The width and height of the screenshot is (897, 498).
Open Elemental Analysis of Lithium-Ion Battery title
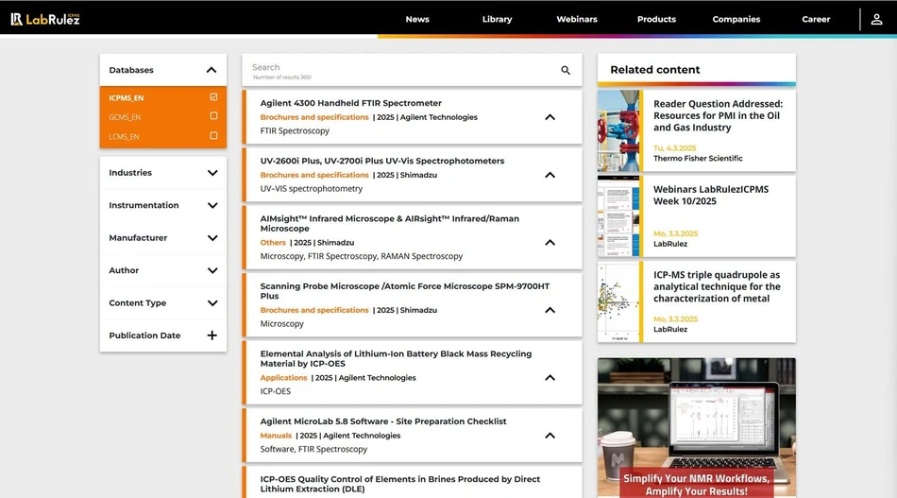(x=396, y=358)
